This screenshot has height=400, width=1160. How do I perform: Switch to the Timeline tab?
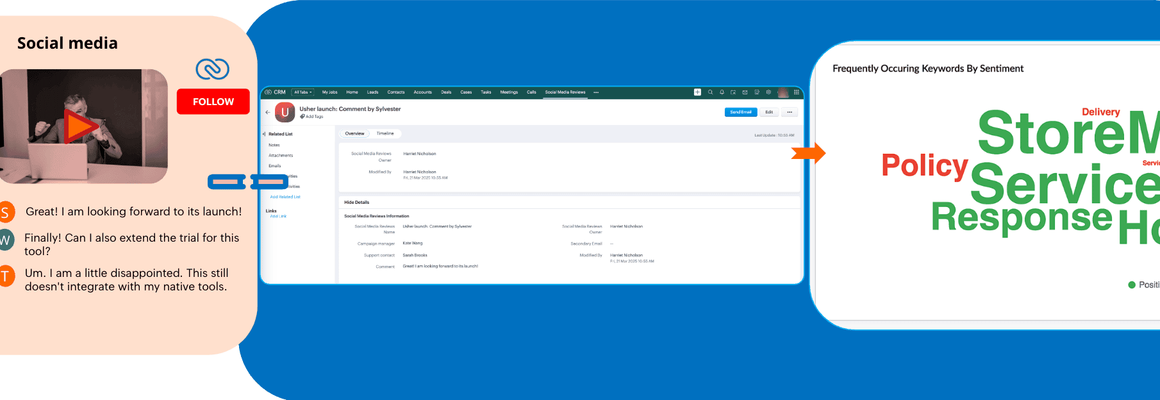tap(385, 133)
